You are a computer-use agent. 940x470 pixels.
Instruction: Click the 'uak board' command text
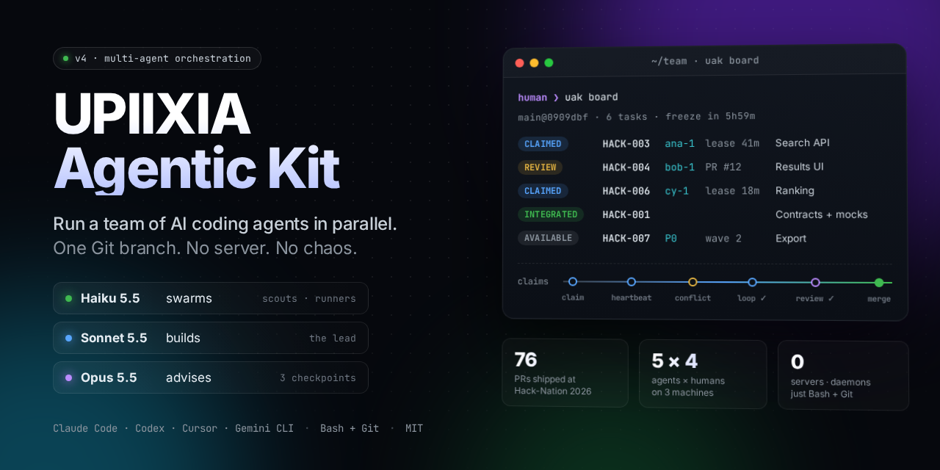pyautogui.click(x=591, y=98)
